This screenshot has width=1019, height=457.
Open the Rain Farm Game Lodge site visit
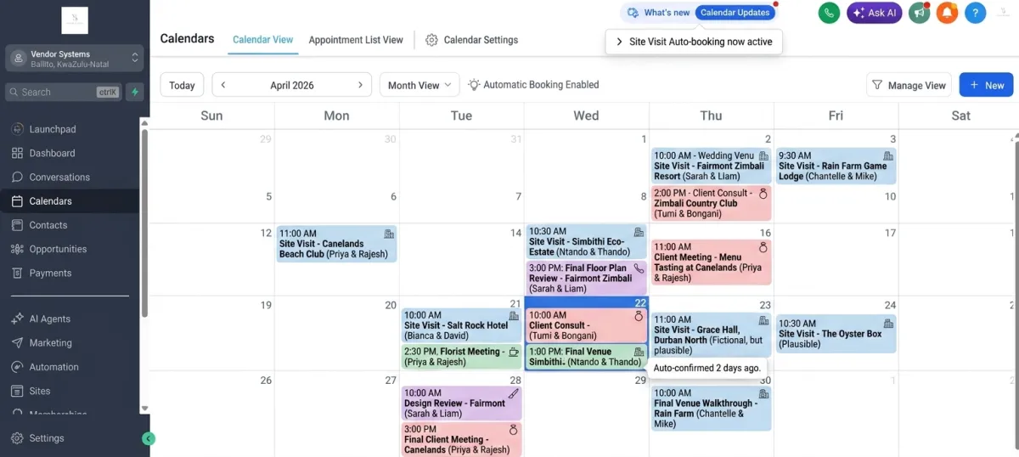[836, 166]
